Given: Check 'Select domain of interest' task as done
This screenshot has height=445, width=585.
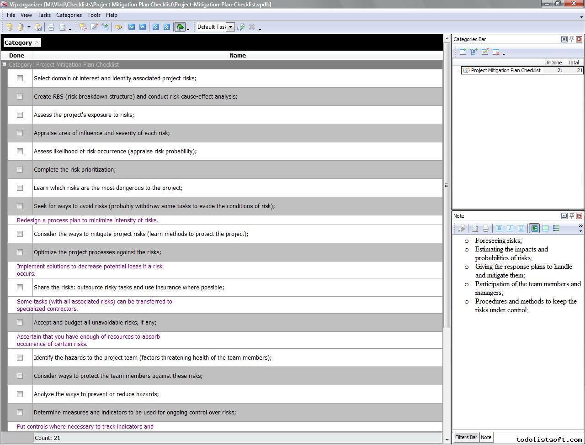Looking at the screenshot, I should [x=20, y=79].
